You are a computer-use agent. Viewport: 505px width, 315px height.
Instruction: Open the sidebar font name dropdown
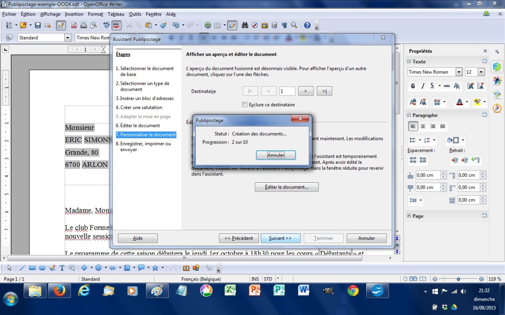click(459, 72)
